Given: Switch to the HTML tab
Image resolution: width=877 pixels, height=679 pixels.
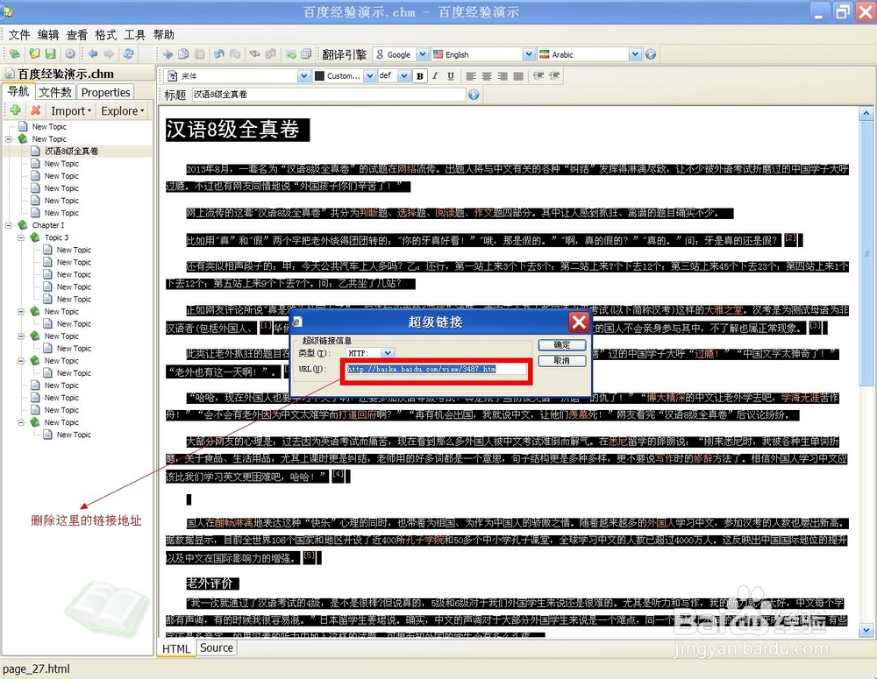Looking at the screenshot, I should coord(176,648).
